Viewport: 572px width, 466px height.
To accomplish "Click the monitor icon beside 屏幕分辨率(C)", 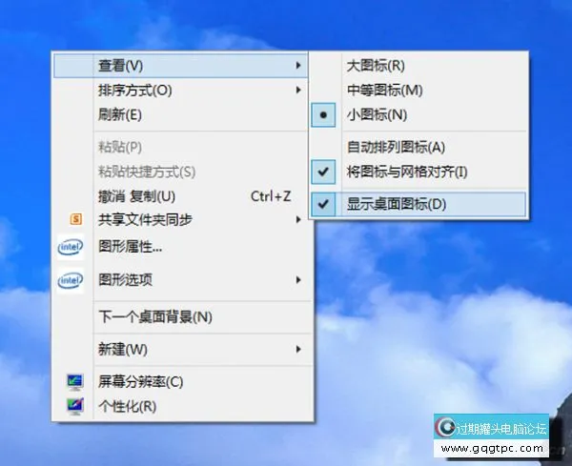I will (x=75, y=382).
